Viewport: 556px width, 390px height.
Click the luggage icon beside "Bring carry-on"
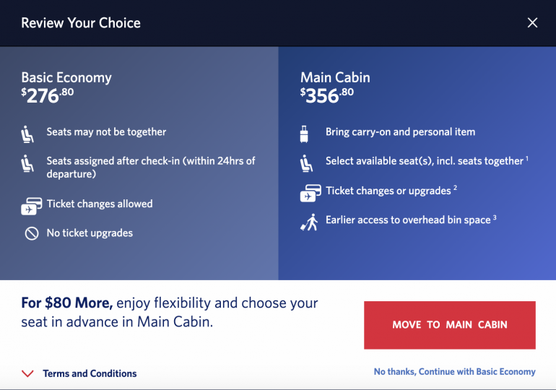[x=304, y=134]
